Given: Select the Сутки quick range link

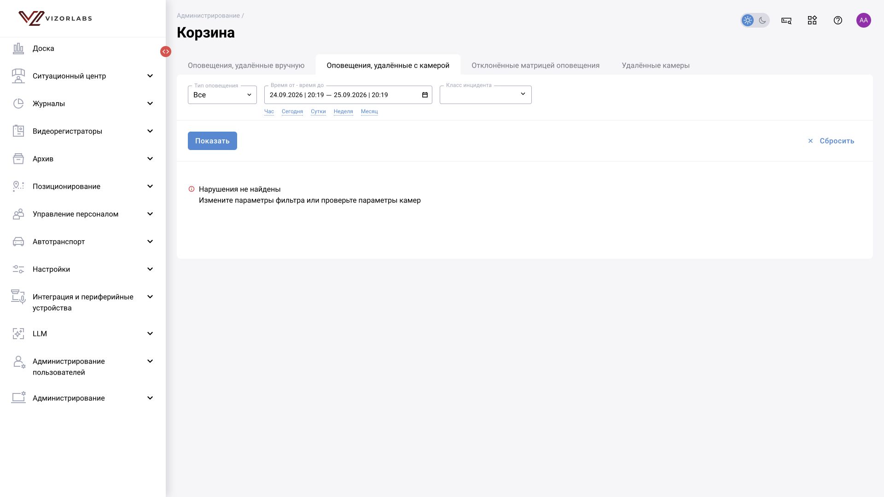Looking at the screenshot, I should coord(318,111).
